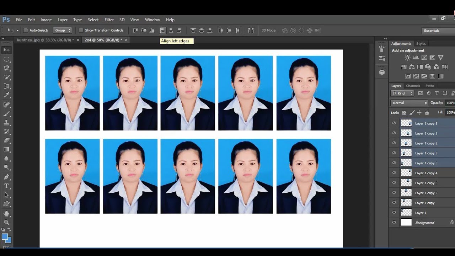The width and height of the screenshot is (455, 256).
Task: Add a Brightness/Contrast adjustment
Action: pos(407,58)
